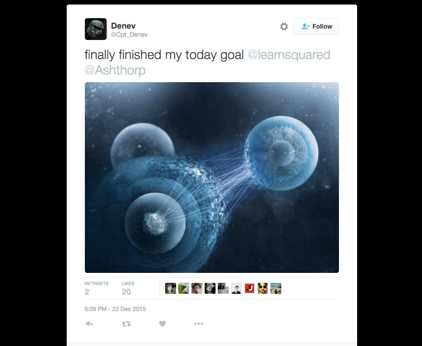View the retweets count list
This screenshot has width=422, height=346.
(x=96, y=288)
